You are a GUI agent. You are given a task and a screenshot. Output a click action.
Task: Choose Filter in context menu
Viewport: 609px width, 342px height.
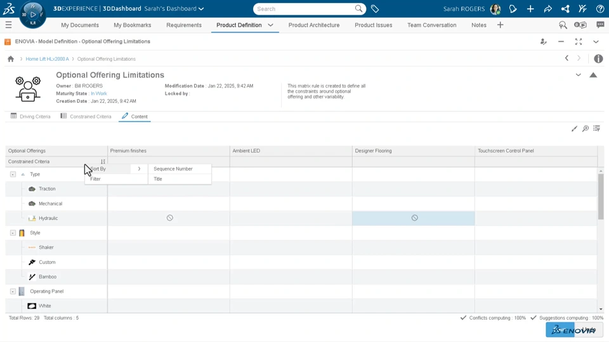point(116,179)
